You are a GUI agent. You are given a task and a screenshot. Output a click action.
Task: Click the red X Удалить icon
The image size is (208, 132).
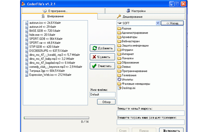tap(94, 57)
